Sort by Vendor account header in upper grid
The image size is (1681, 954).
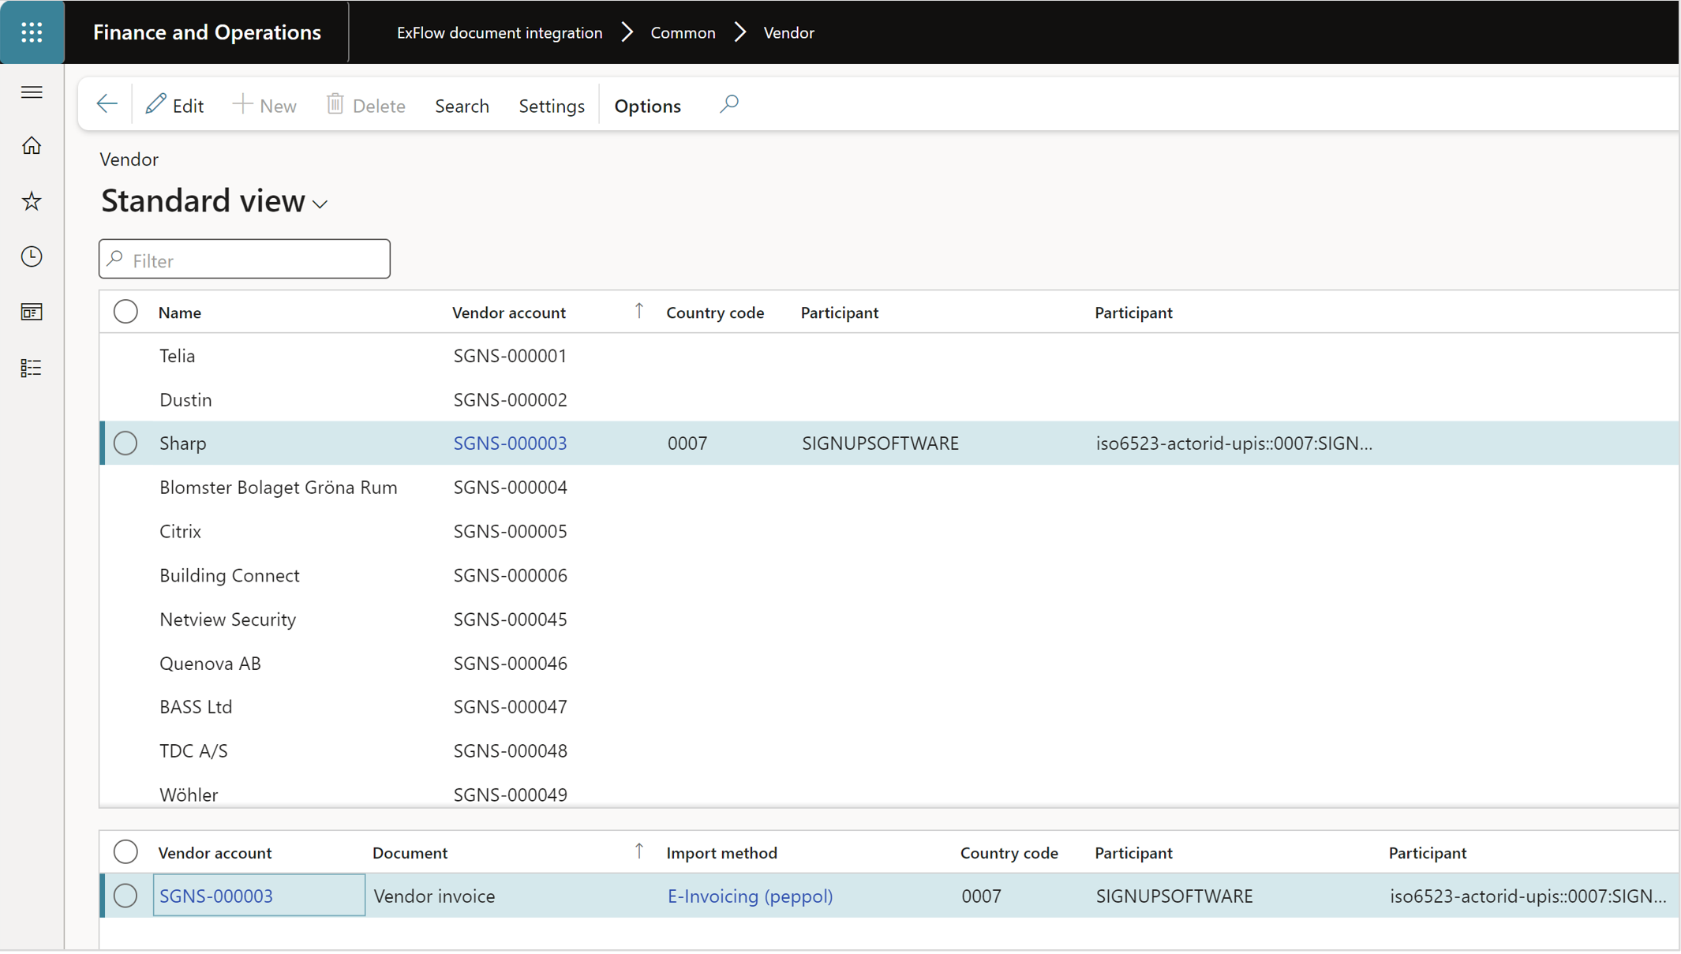509,312
